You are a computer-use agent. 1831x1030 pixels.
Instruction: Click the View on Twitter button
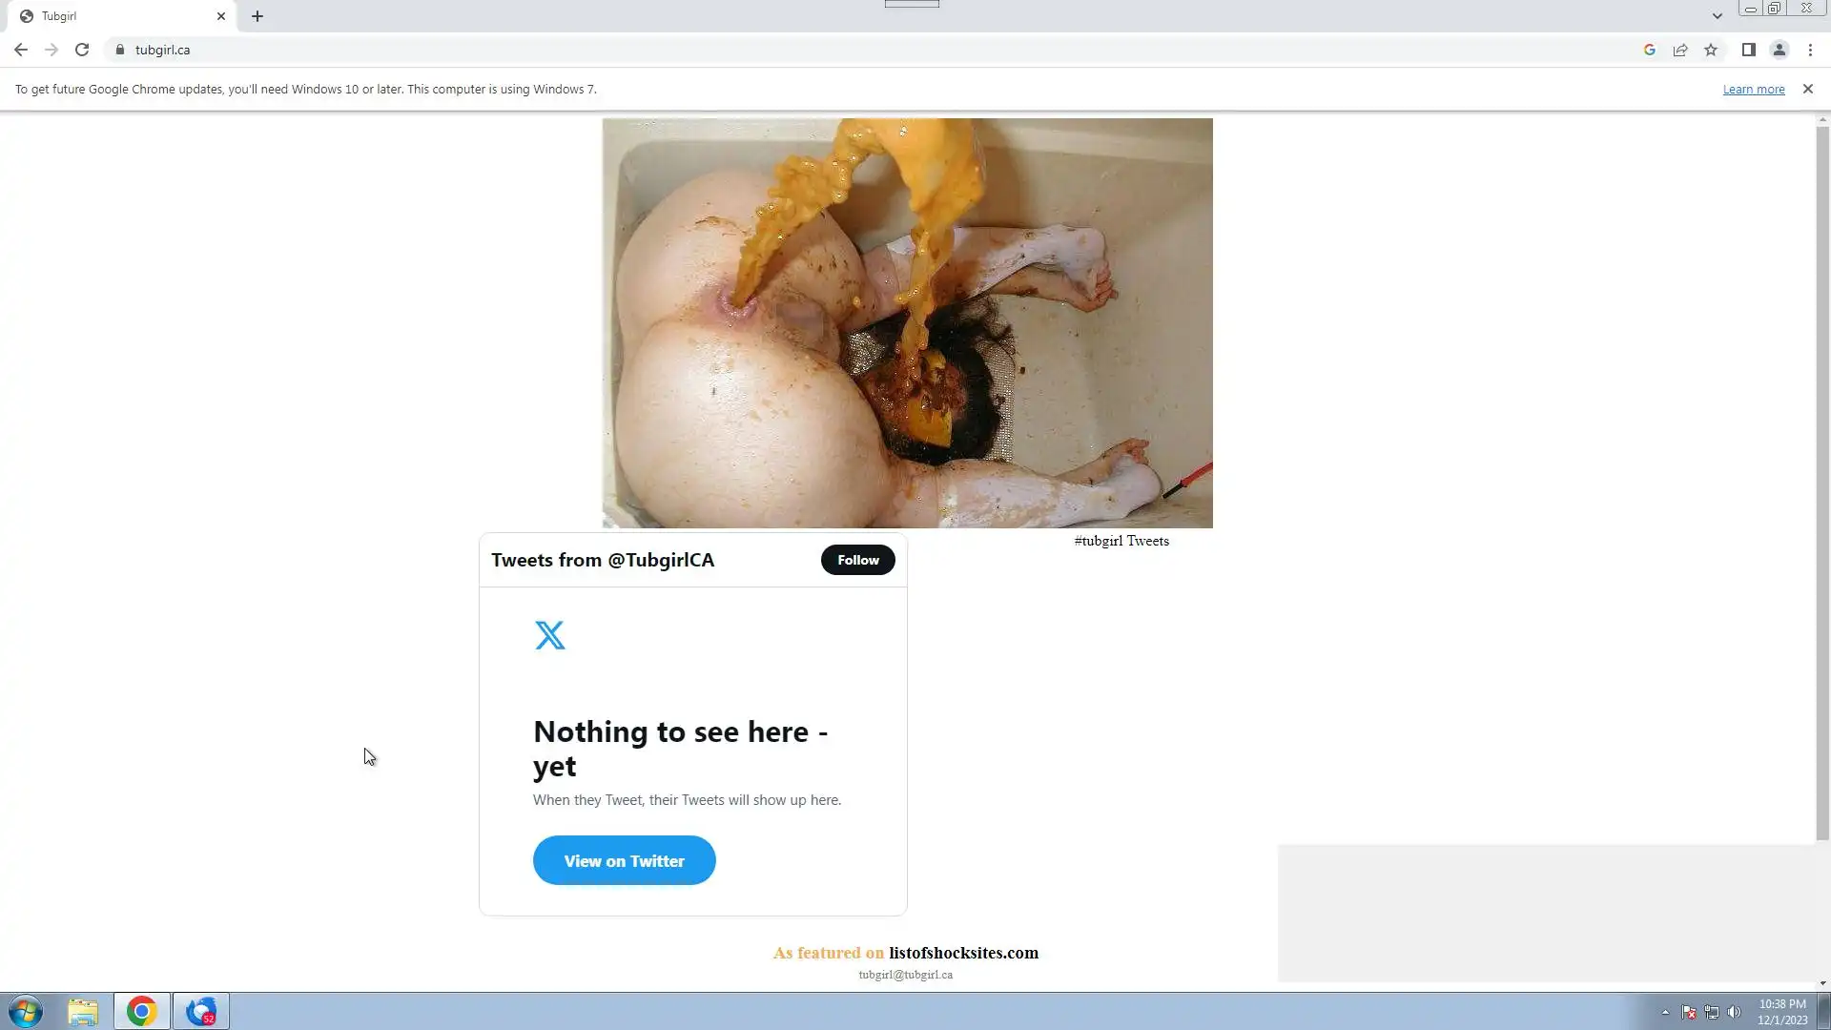(x=624, y=860)
